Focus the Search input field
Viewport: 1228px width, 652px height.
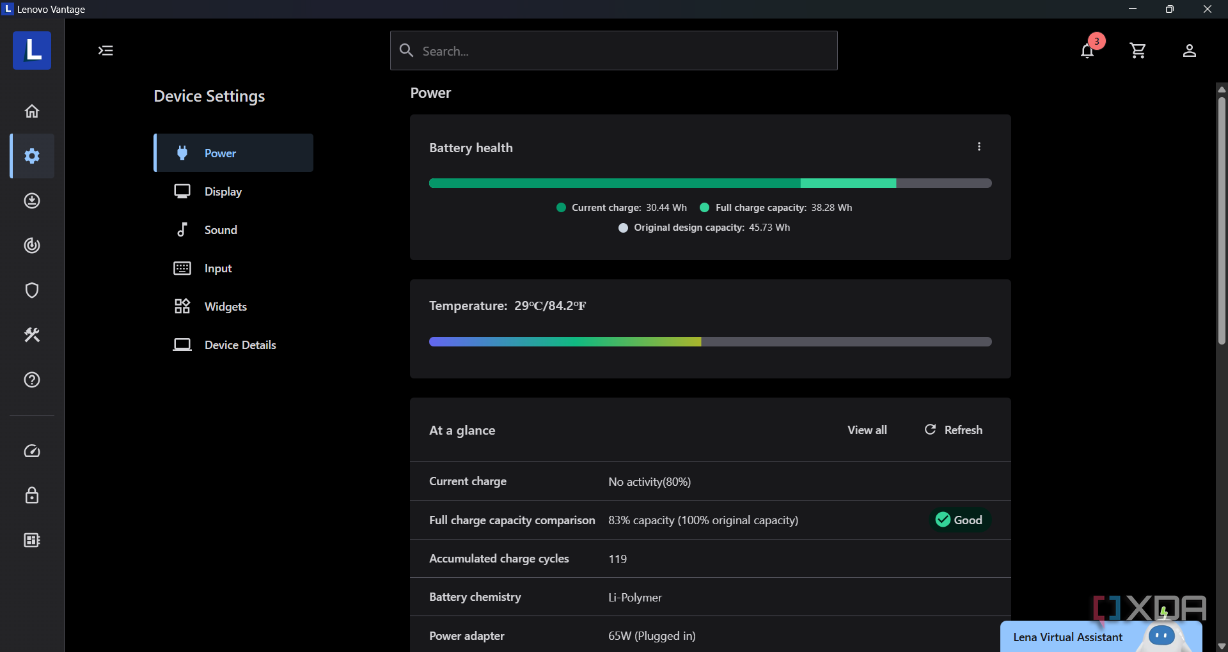coord(614,50)
